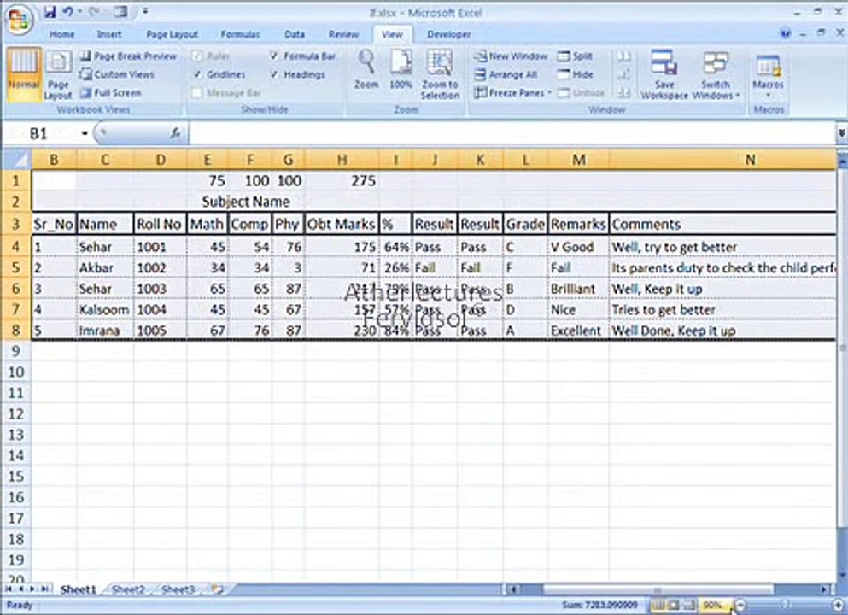Click in the formula bar input
The height and width of the screenshot is (615, 848).
tap(512, 133)
